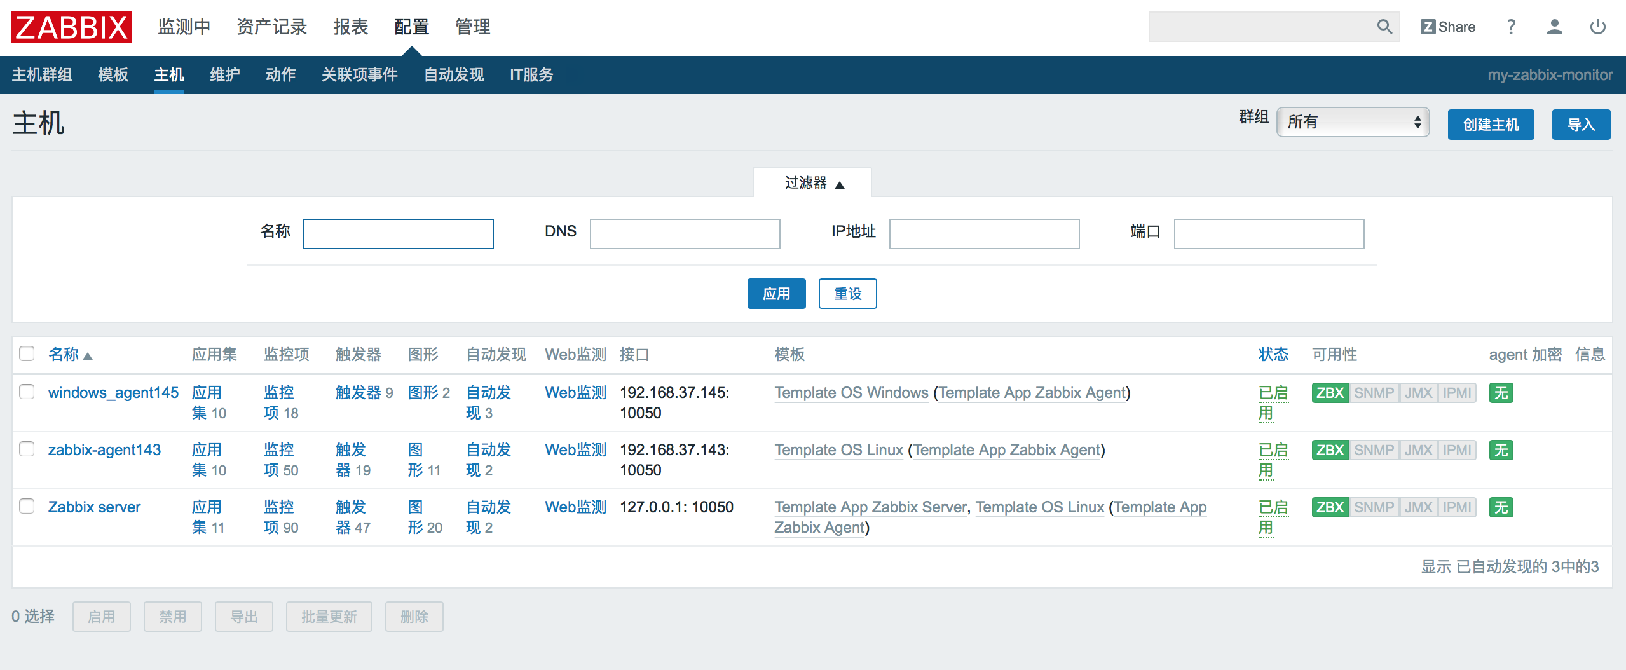Switch to 关联项事件 submenu tab
Image resolution: width=1626 pixels, height=670 pixels.
[360, 75]
